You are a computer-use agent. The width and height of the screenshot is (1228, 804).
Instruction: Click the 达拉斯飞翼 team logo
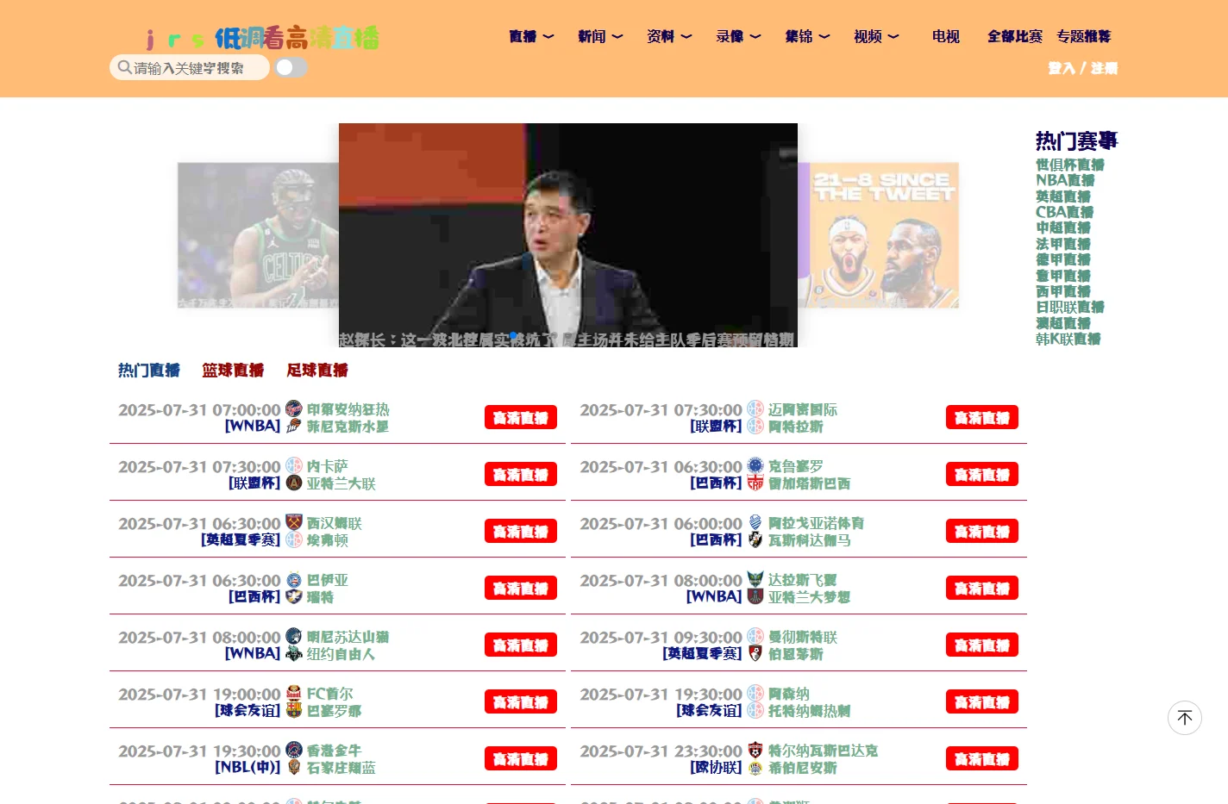click(755, 579)
